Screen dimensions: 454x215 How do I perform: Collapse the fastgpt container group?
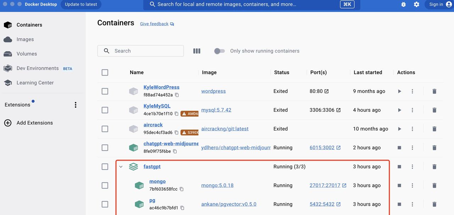[121, 166]
